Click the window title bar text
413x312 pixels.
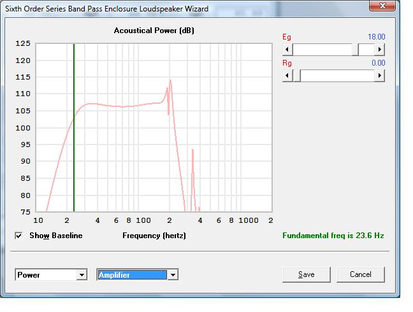point(106,9)
